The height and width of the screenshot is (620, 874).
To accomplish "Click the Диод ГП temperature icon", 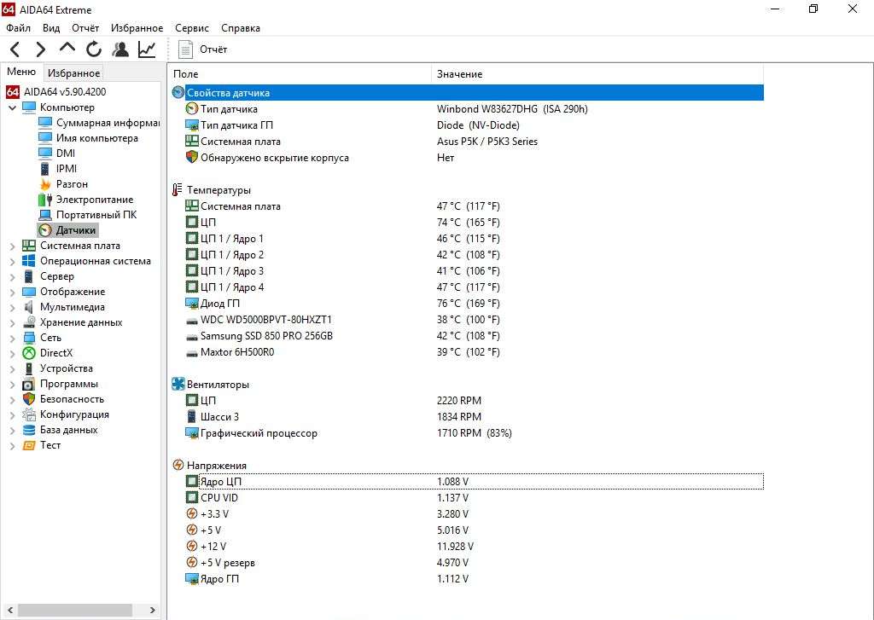I will click(x=192, y=303).
